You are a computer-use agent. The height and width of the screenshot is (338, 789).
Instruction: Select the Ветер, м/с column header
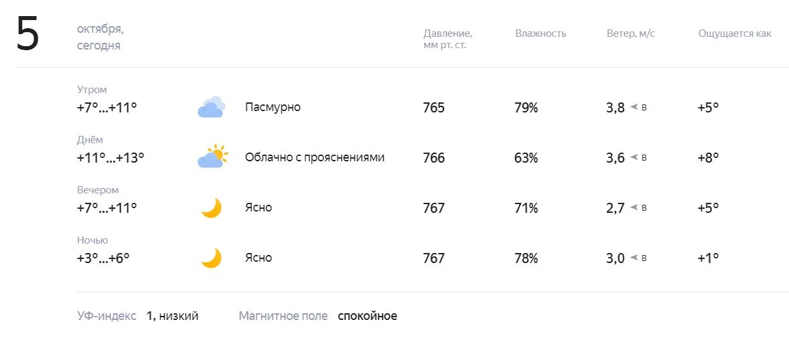(x=631, y=33)
